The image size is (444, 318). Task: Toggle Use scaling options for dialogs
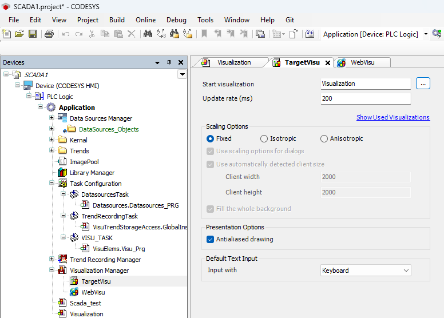pyautogui.click(x=210, y=151)
